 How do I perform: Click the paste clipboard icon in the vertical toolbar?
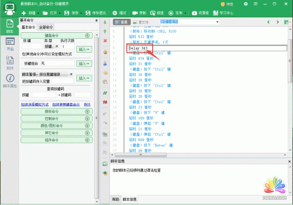[105, 81]
